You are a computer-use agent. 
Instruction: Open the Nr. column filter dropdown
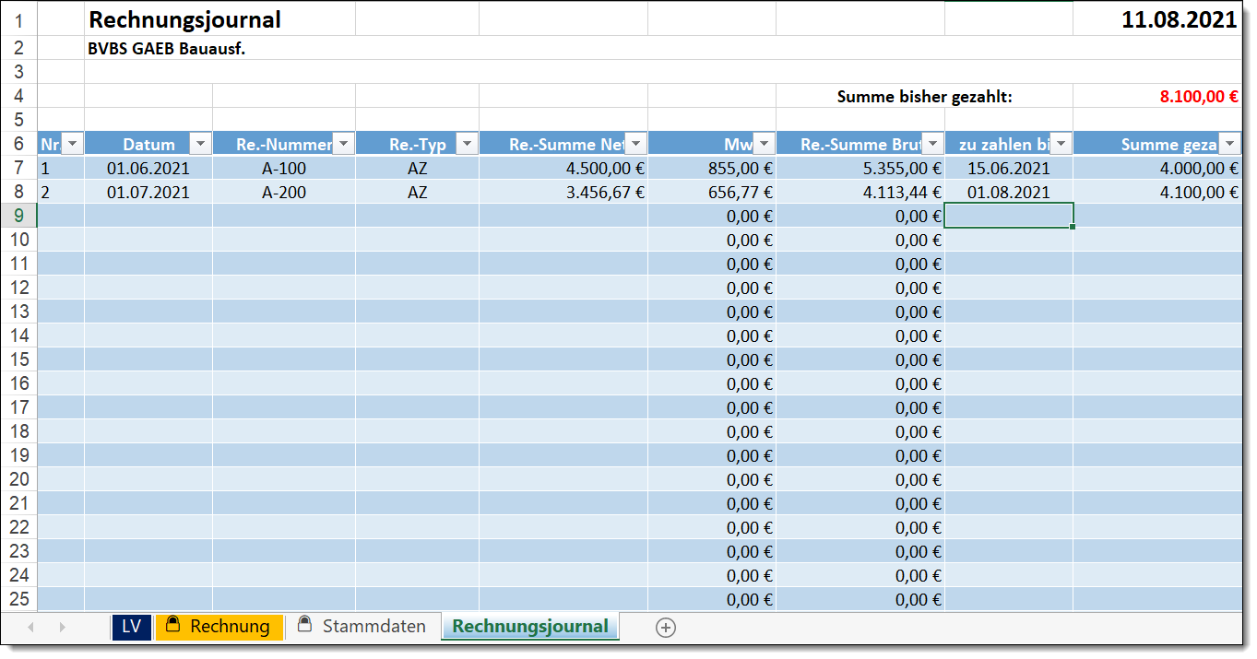point(73,144)
